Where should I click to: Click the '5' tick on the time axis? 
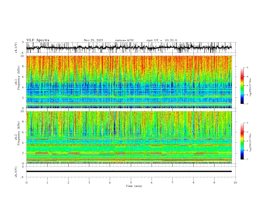coord(131,183)
